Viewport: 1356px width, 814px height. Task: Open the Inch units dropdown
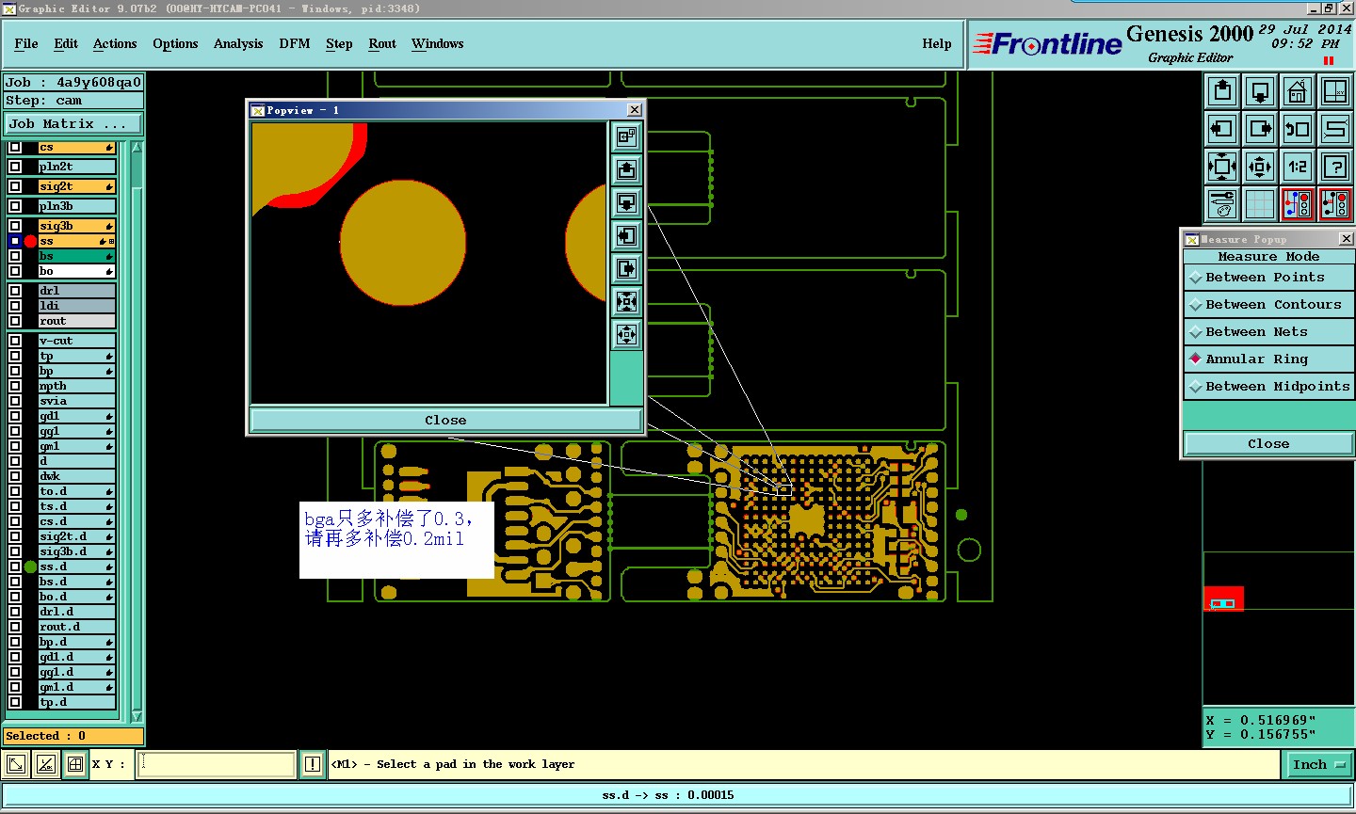(x=1318, y=765)
